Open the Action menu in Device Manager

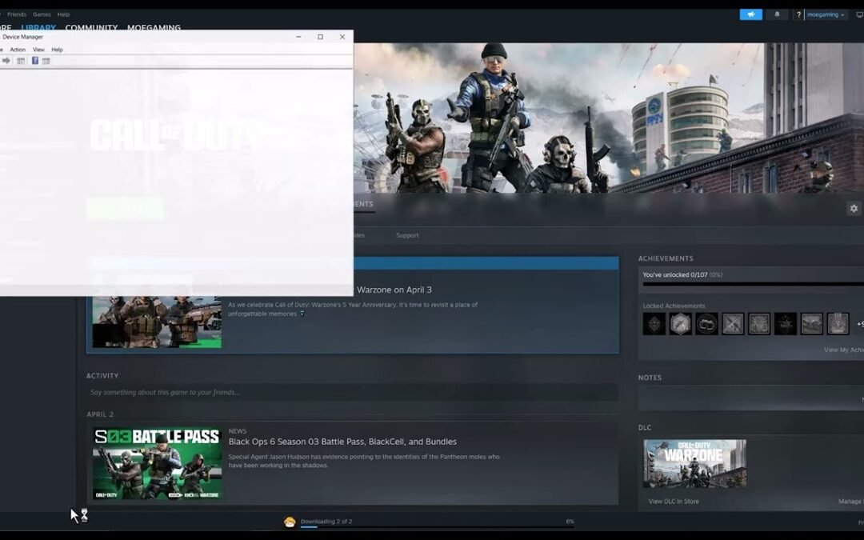tap(18, 50)
